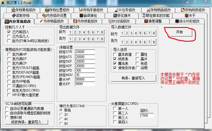Check 第四人 avatar mask checkbox

point(115,122)
